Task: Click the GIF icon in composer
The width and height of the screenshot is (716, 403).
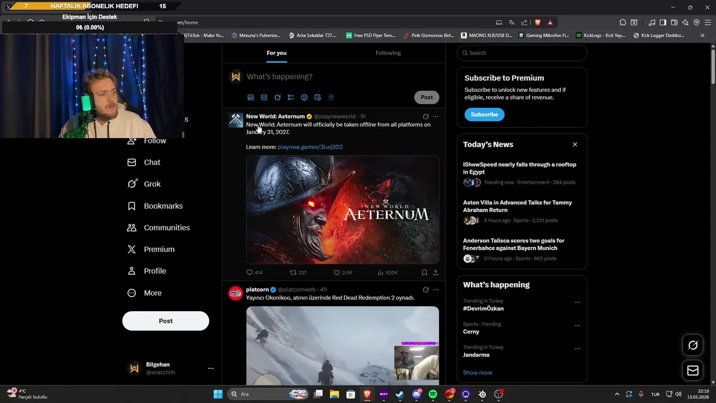Action: point(264,97)
